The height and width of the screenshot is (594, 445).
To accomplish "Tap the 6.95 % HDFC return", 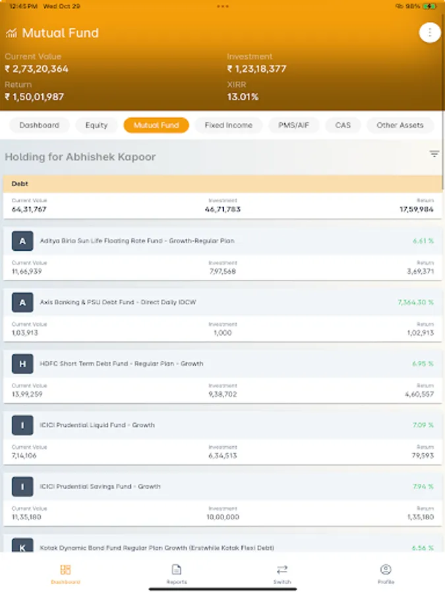I will [x=423, y=364].
